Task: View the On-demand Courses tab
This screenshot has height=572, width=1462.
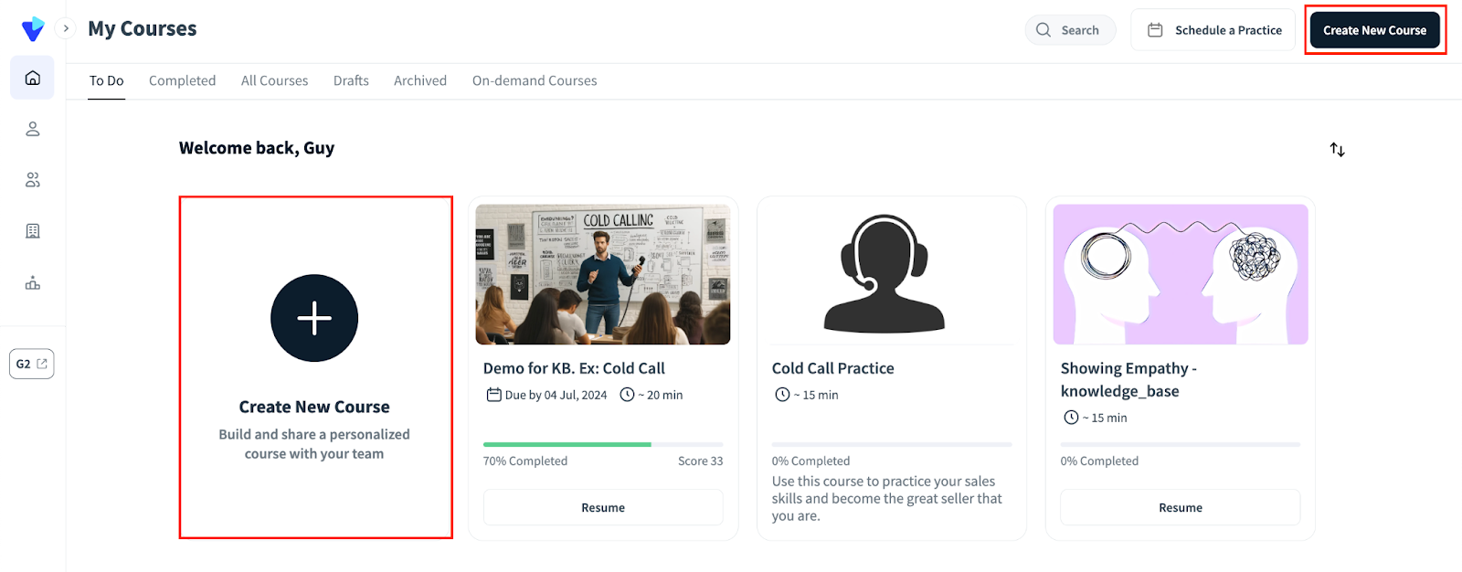Action: click(535, 80)
